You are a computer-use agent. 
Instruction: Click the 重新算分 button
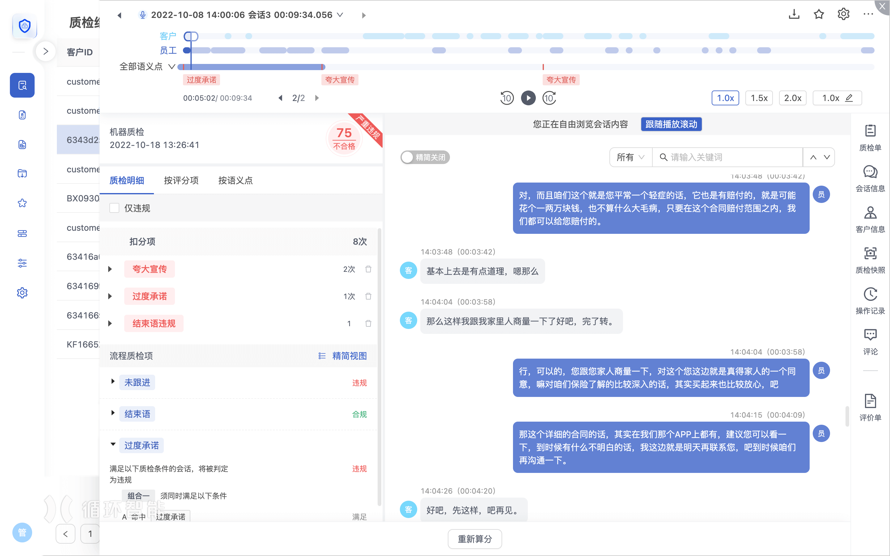click(474, 539)
